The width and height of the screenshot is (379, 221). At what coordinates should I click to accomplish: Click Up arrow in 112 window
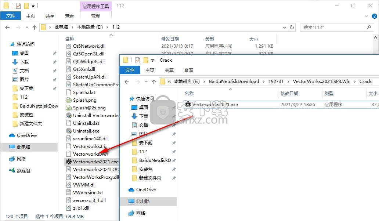pos(34,27)
